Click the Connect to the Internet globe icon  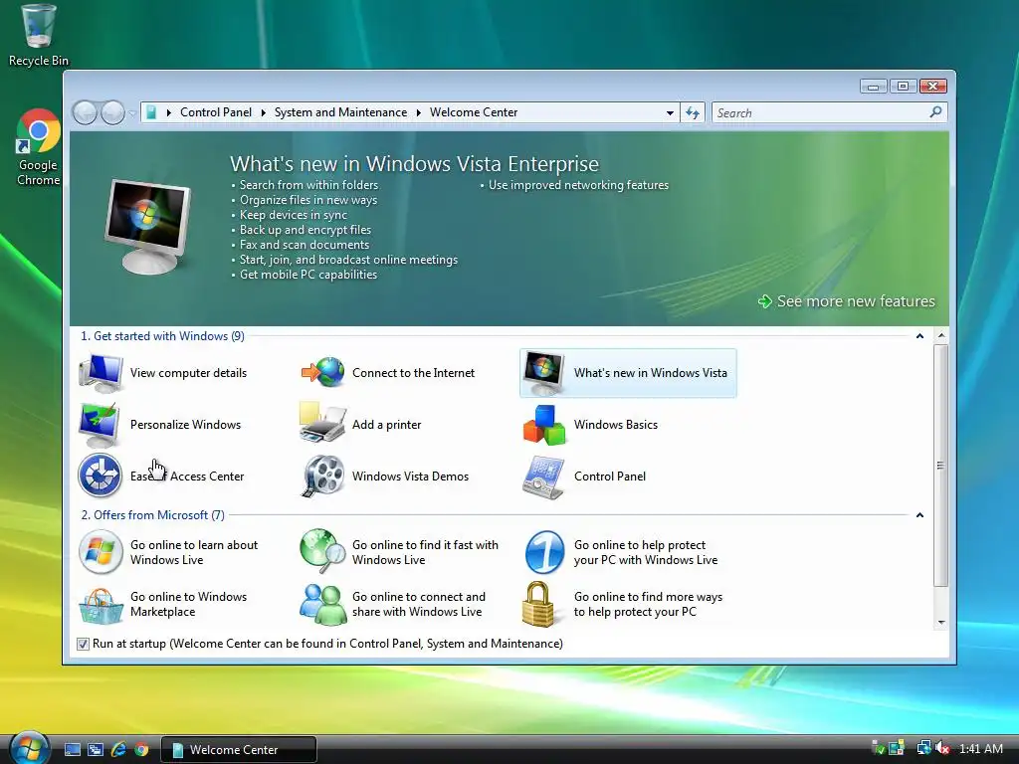point(322,372)
